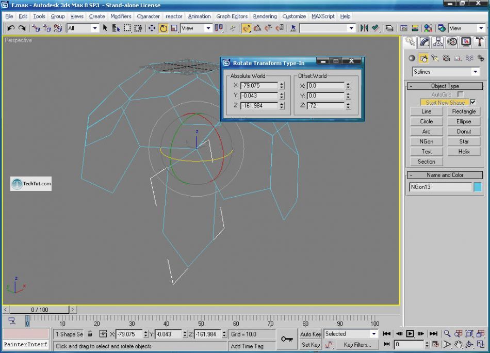Image resolution: width=490 pixels, height=353 pixels.
Task: Open the Splines category dropdown
Action: point(446,72)
